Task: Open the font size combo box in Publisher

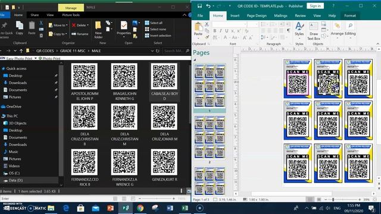Action: pyautogui.click(x=252, y=24)
